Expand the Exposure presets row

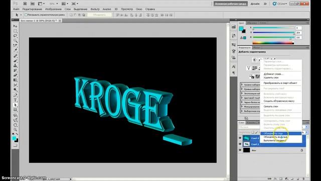242,94
